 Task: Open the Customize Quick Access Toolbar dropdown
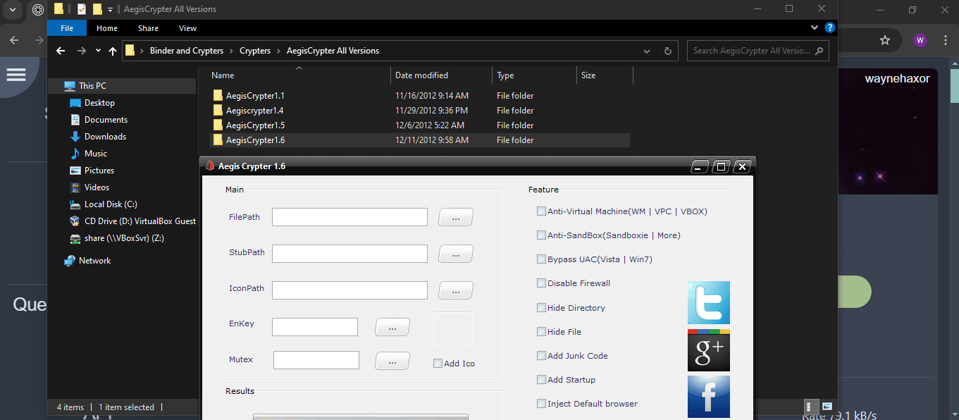click(110, 10)
